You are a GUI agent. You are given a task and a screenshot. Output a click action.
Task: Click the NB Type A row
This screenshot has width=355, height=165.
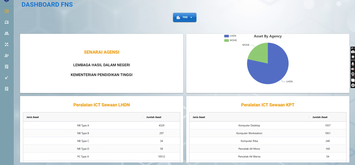point(102,125)
